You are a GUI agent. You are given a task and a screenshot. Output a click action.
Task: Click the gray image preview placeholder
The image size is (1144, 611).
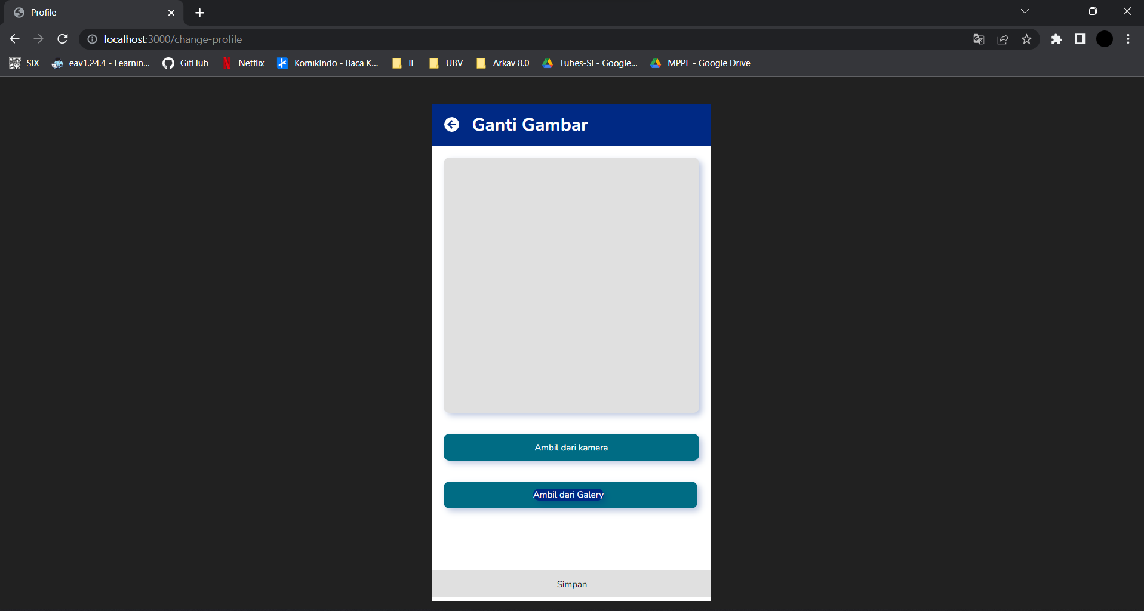(571, 285)
